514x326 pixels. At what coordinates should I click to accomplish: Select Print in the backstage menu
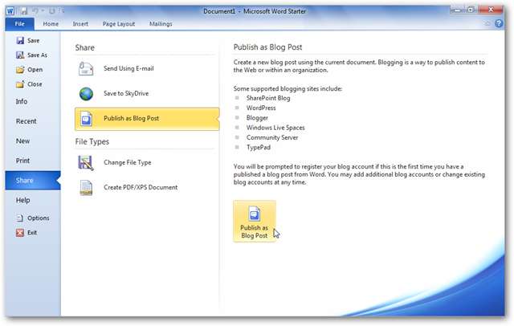pos(23,161)
